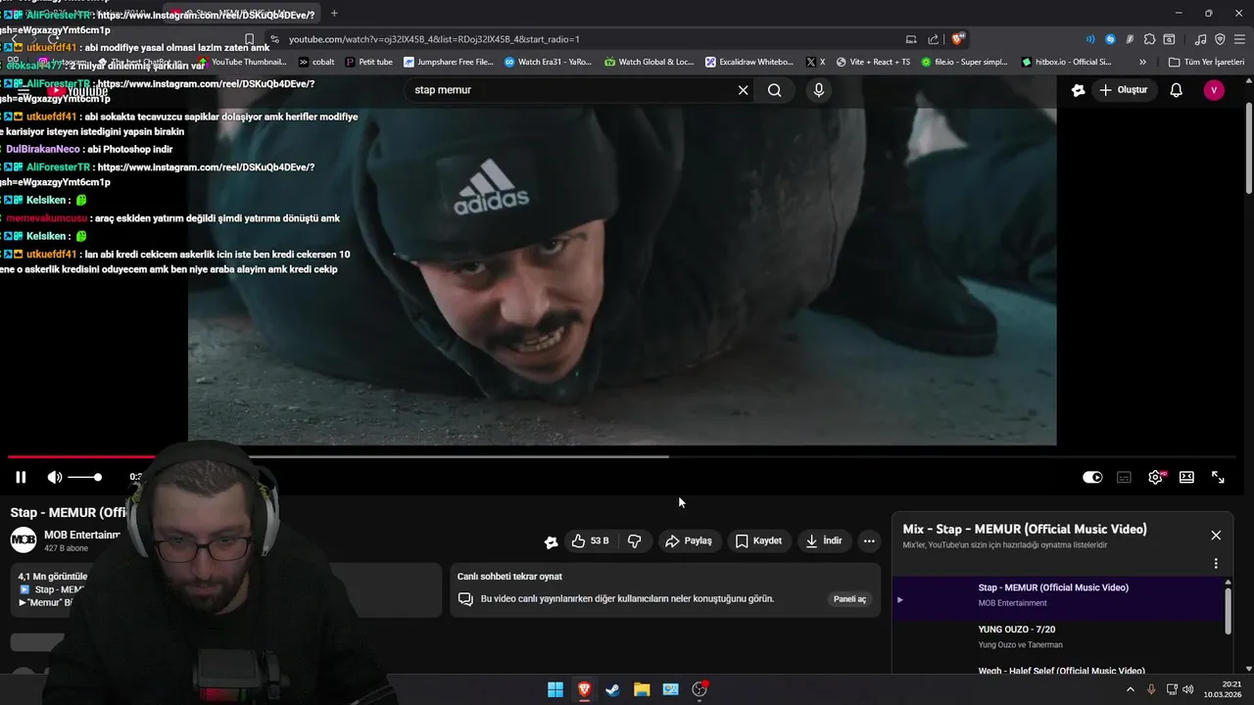The image size is (1254, 705).
Task: Adjust the volume slider knob
Action: point(97,477)
